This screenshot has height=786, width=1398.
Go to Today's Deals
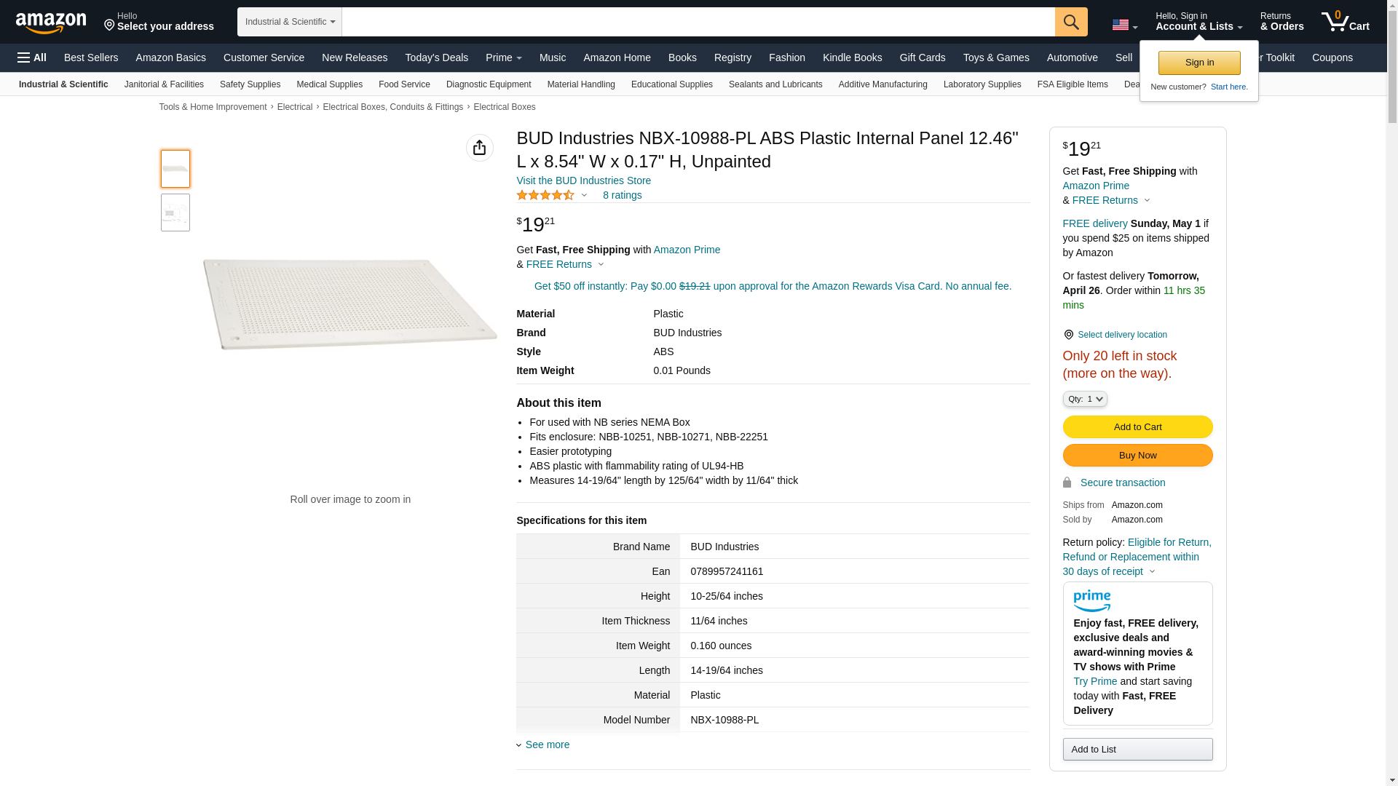point(436,57)
